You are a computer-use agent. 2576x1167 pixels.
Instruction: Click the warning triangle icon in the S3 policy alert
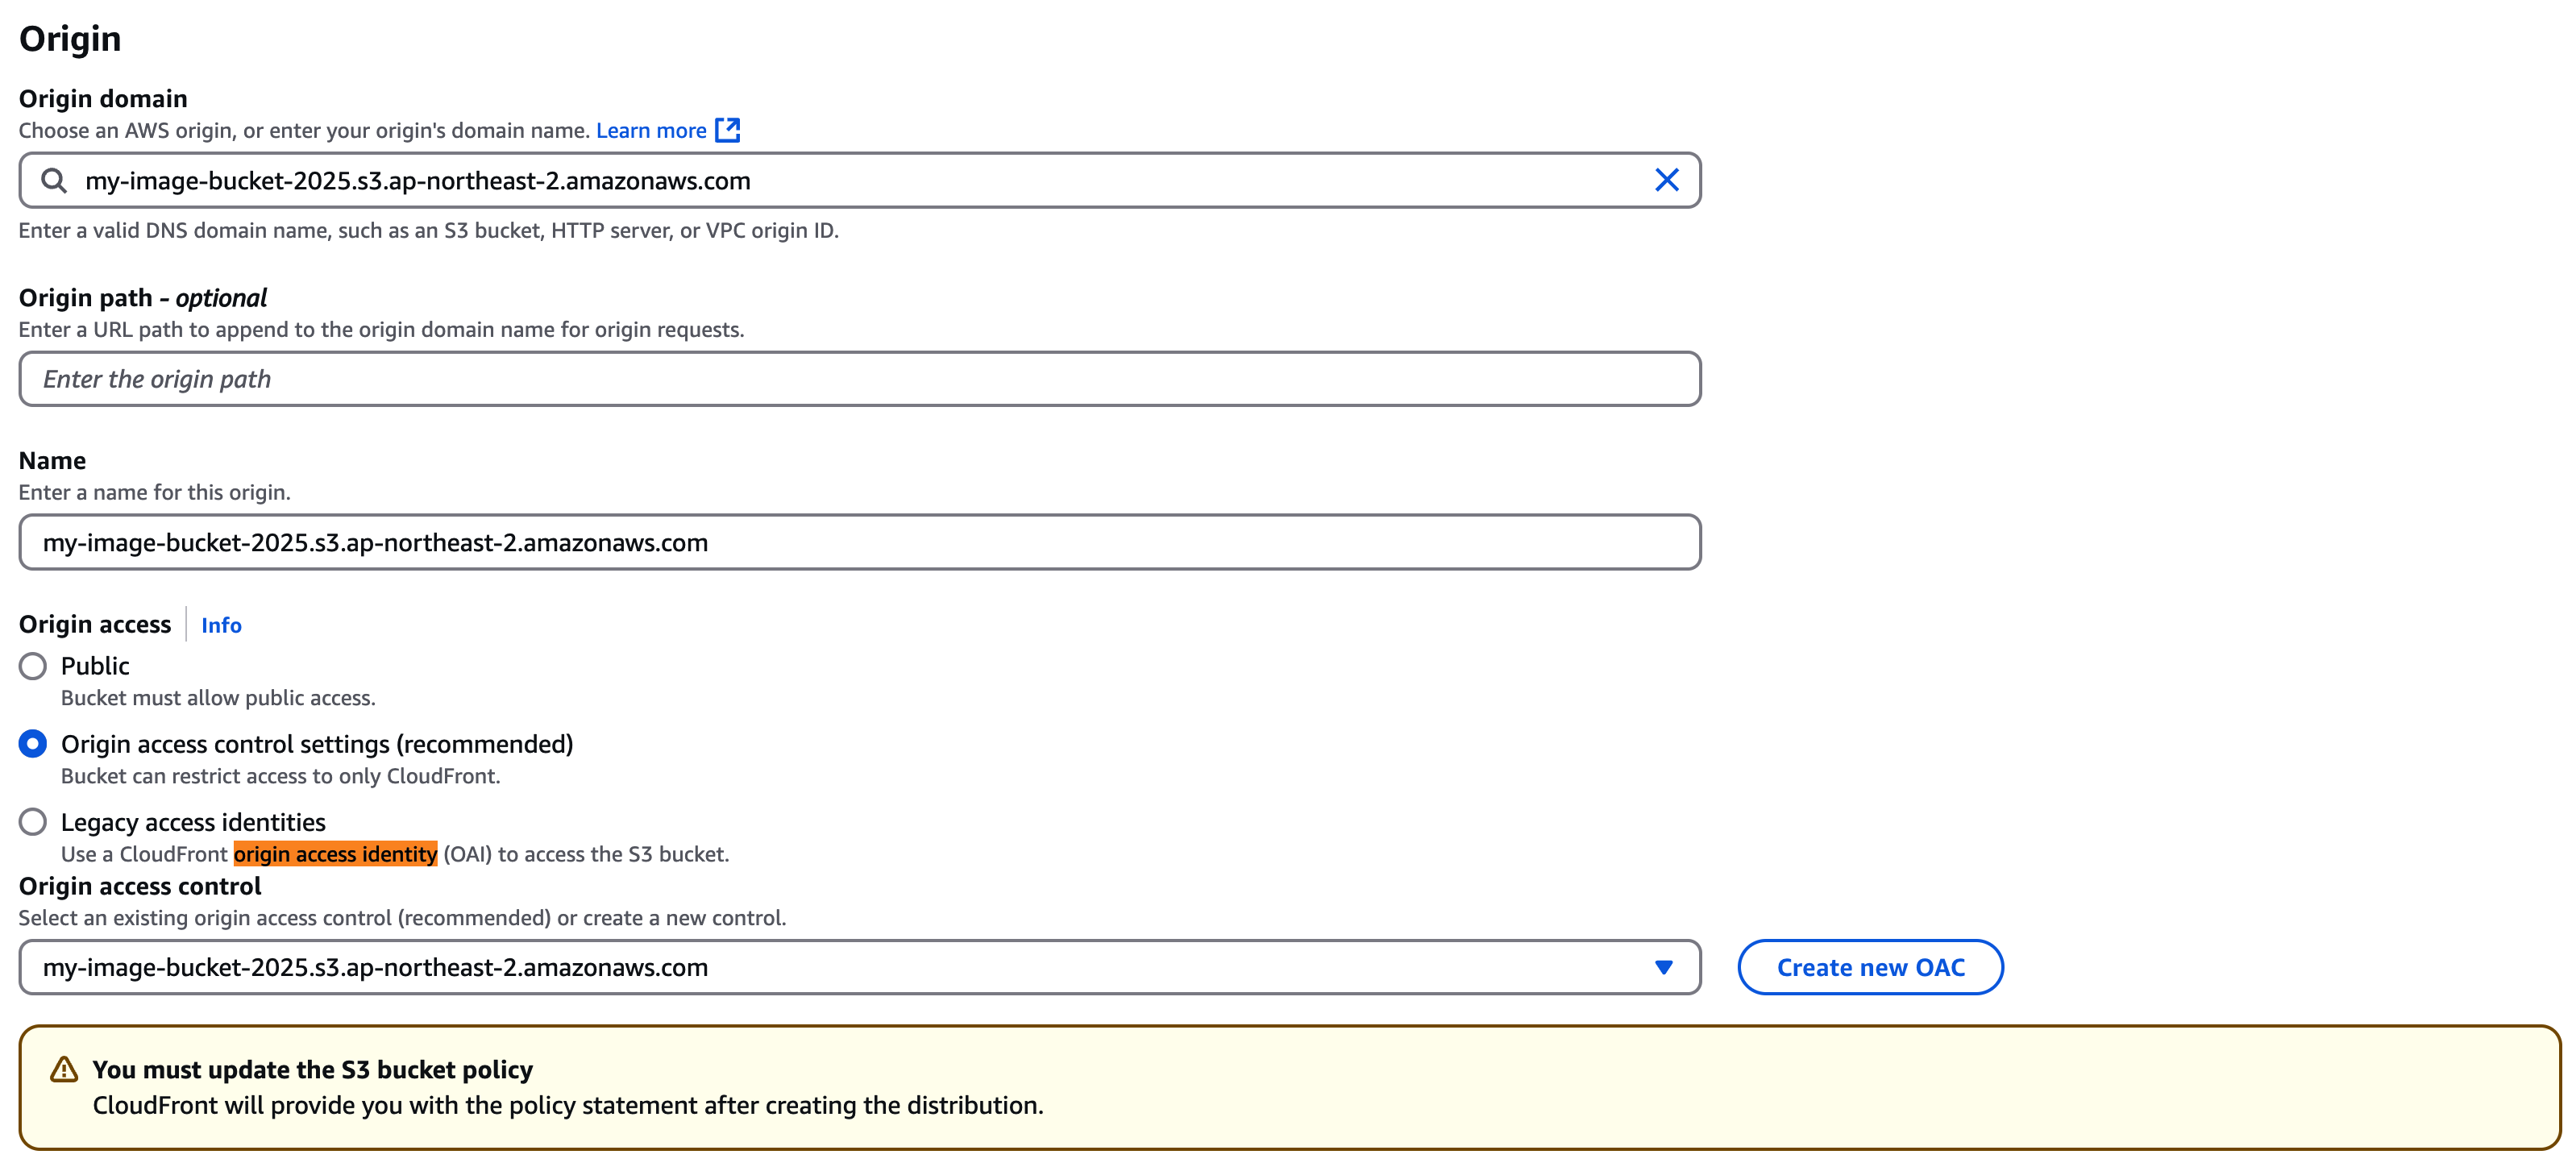click(x=64, y=1069)
